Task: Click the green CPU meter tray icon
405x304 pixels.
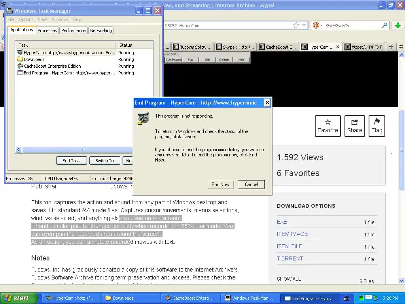Action: 361,298
